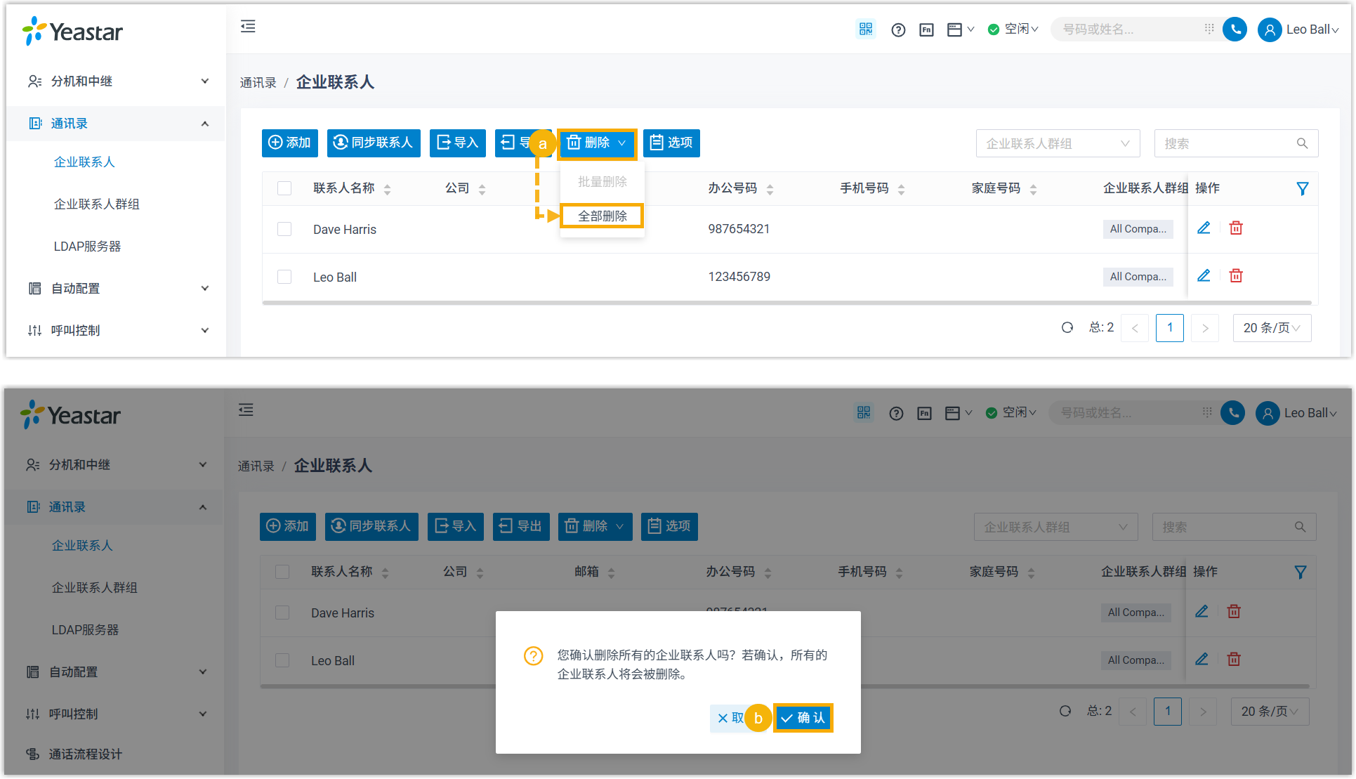The width and height of the screenshot is (1356, 779).
Task: Click edit pencil icon for Dave Harris
Action: [1204, 228]
